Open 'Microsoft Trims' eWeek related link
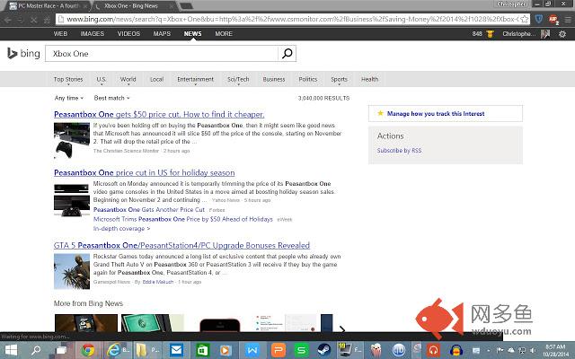 tap(183, 219)
